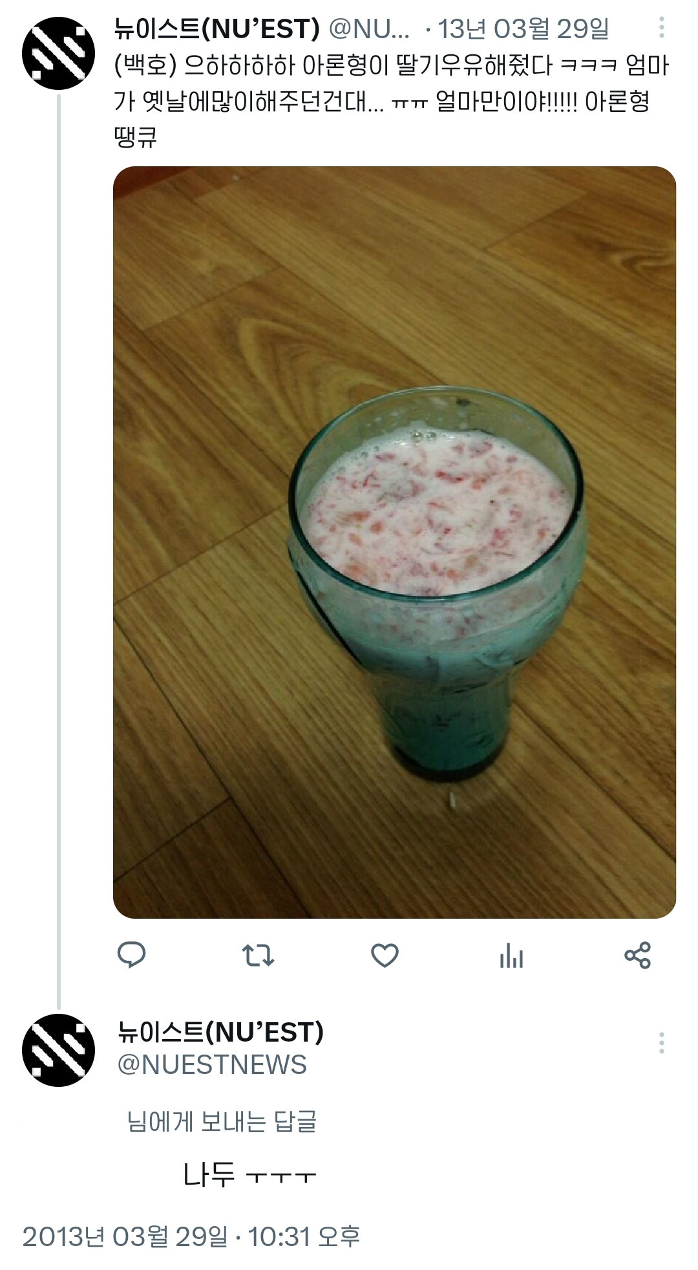Image resolution: width=698 pixels, height=1270 pixels.
Task: Open 뉴이스트(NU'EST) name on the top tweet
Action: click(x=217, y=28)
